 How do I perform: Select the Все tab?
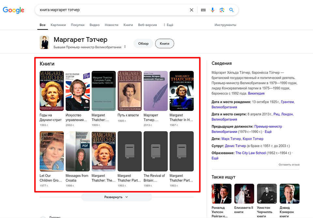42,25
